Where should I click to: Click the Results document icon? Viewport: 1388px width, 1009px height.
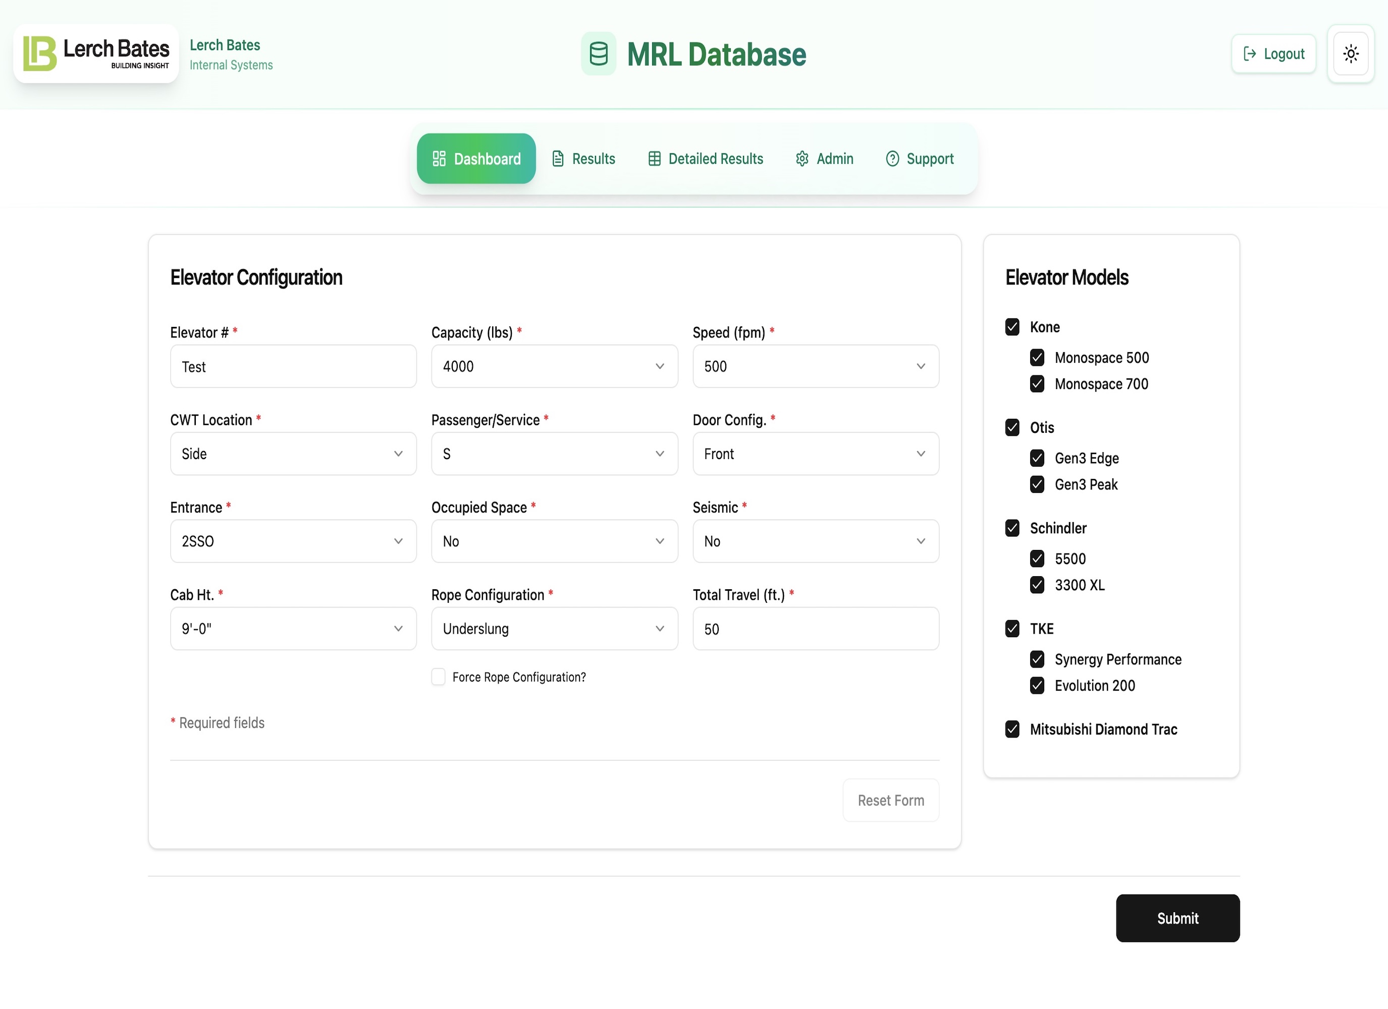558,159
